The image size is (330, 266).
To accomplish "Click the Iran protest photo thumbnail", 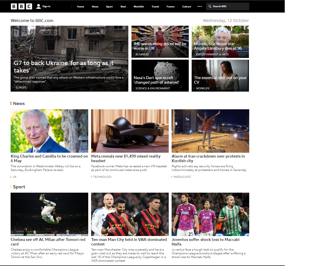I will tap(210, 131).
